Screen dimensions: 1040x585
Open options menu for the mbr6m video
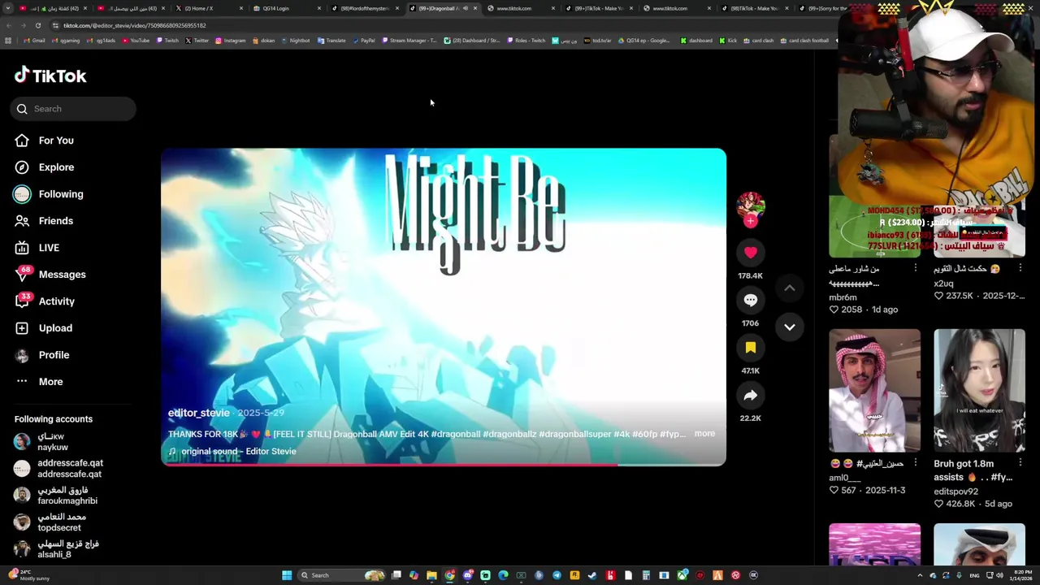coord(915,268)
